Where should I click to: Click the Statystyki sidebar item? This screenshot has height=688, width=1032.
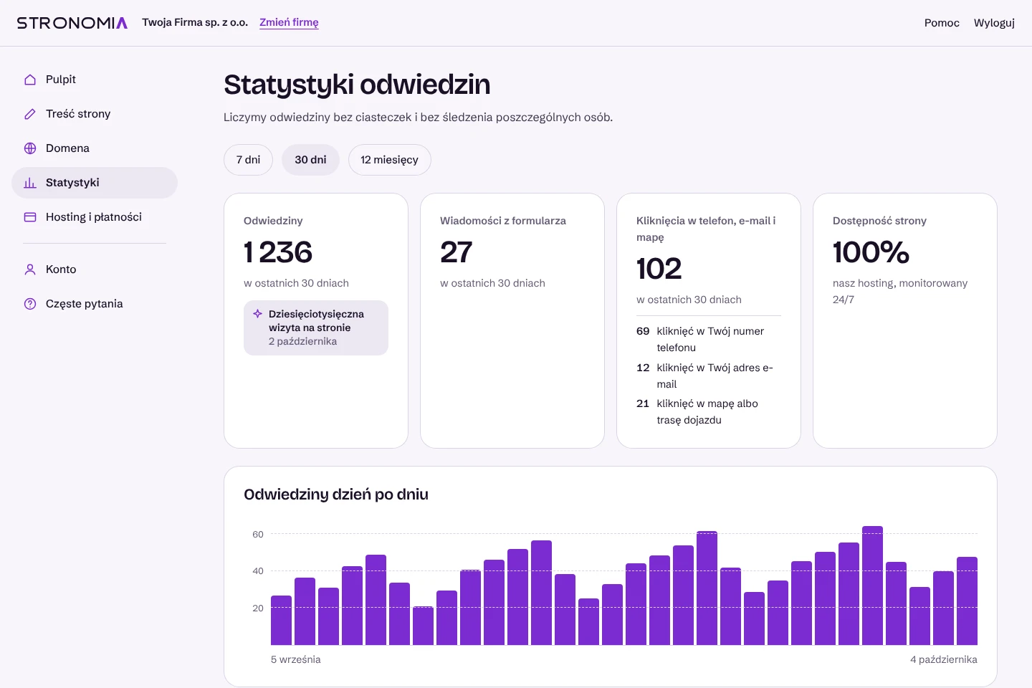pos(95,183)
